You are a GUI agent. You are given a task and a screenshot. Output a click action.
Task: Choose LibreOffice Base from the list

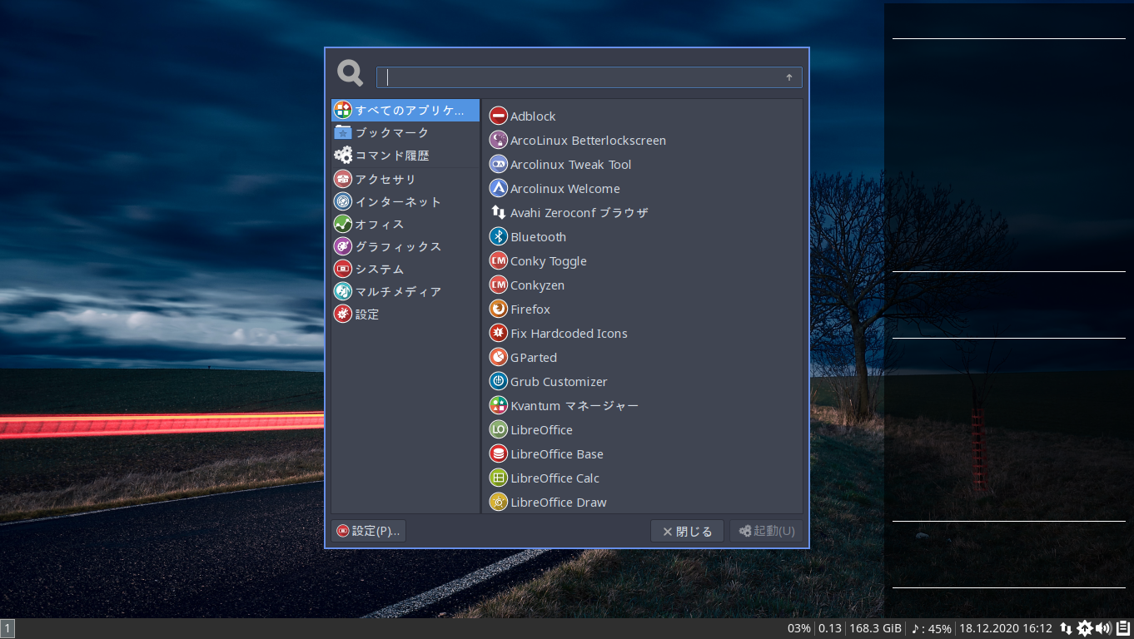click(642, 453)
